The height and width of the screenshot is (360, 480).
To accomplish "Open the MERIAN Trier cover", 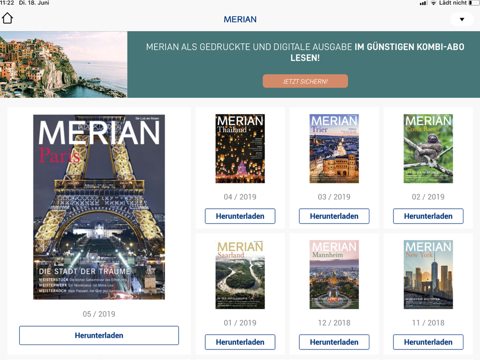I will [x=334, y=148].
